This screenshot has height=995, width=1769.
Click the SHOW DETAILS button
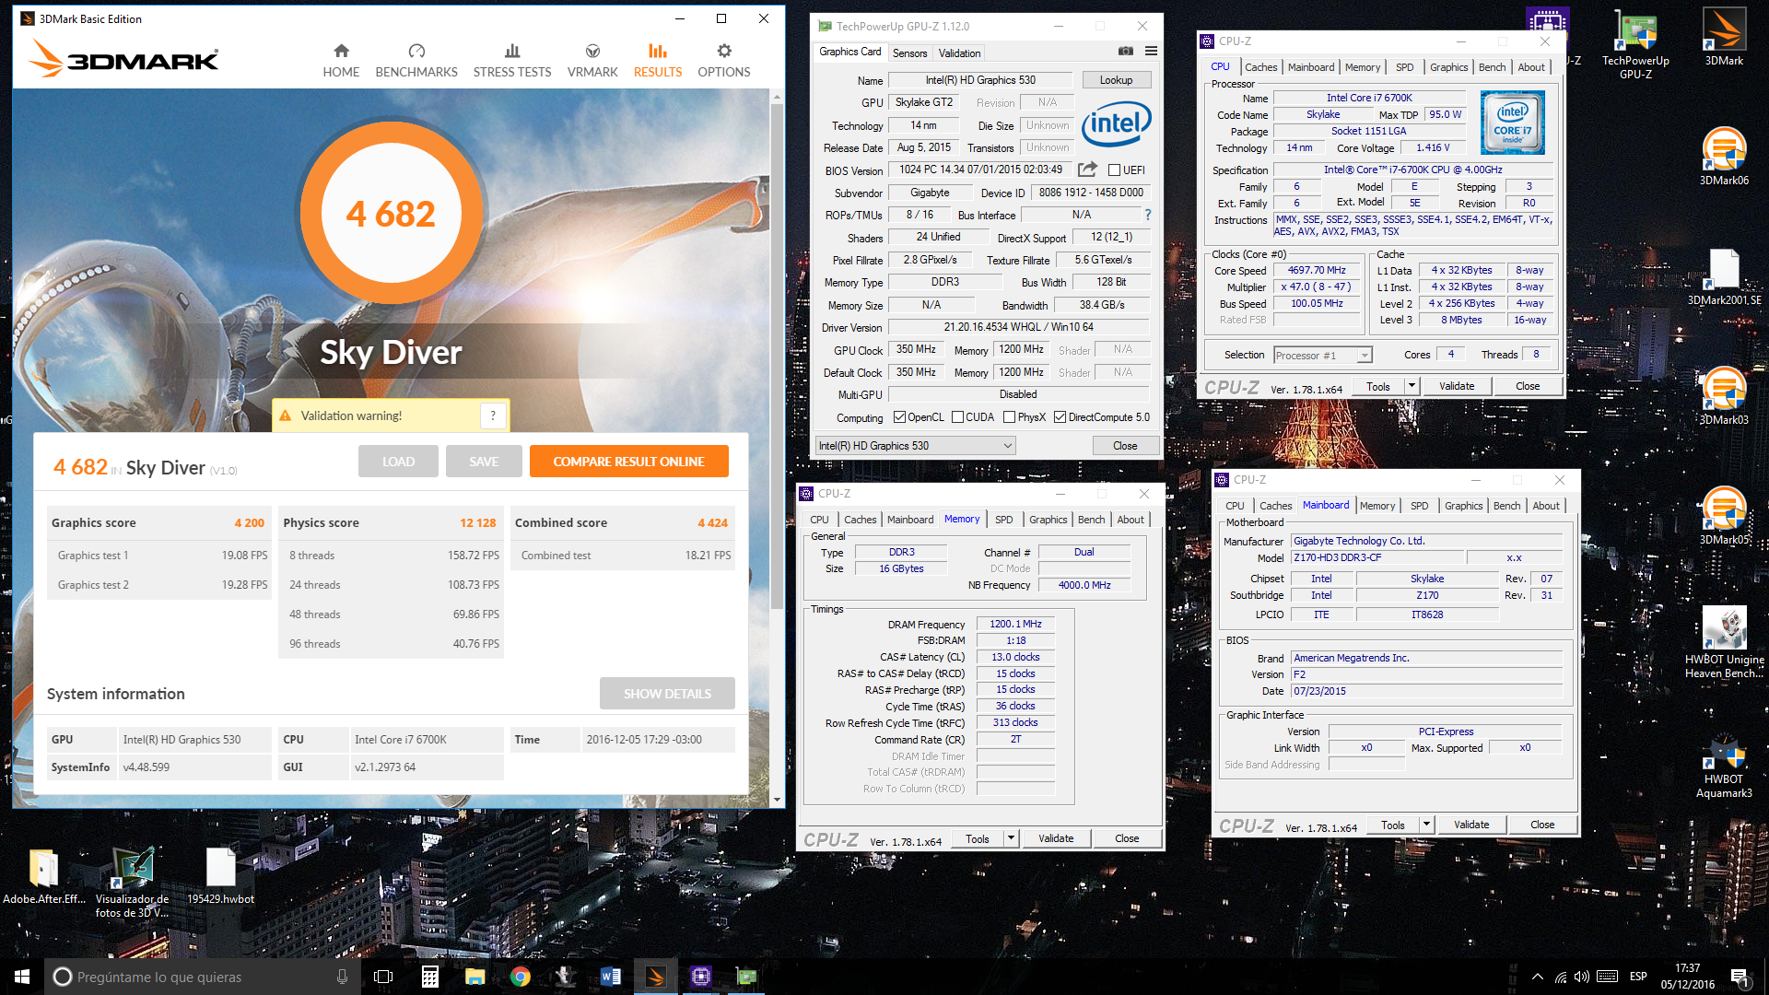tap(667, 694)
